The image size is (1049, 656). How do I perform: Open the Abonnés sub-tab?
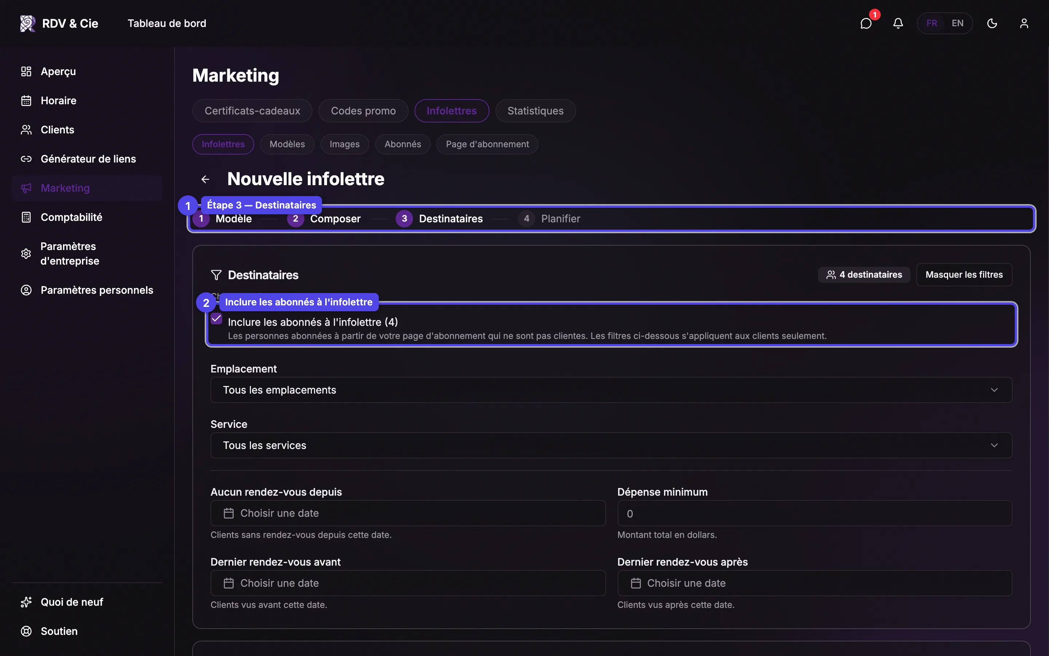tap(403, 144)
